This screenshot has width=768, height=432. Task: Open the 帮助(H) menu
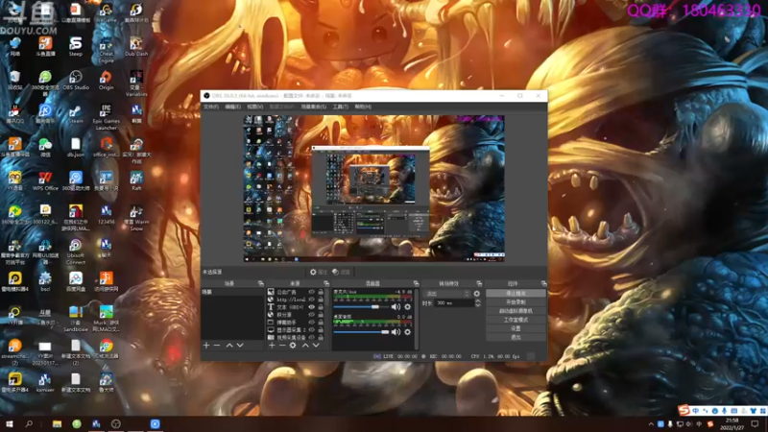(x=363, y=107)
